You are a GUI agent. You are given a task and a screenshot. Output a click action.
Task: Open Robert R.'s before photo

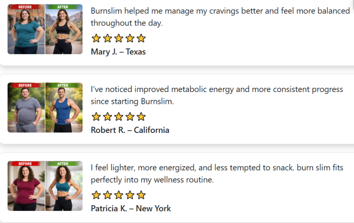(26, 110)
